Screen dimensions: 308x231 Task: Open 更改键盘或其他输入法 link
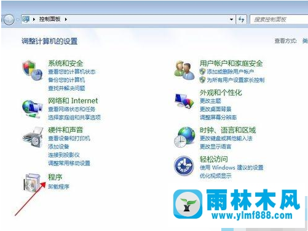click(x=226, y=138)
